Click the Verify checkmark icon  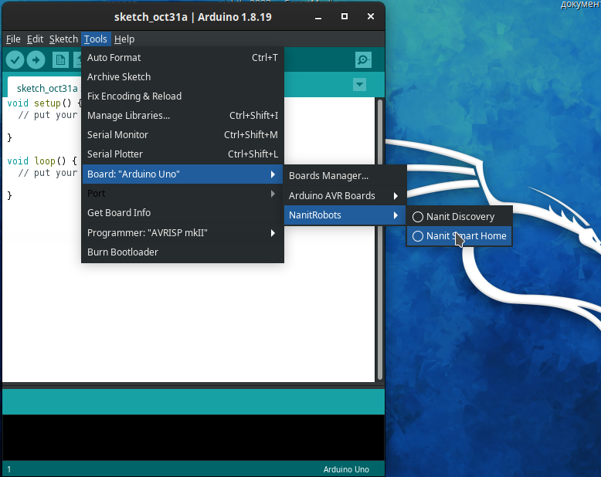point(15,59)
